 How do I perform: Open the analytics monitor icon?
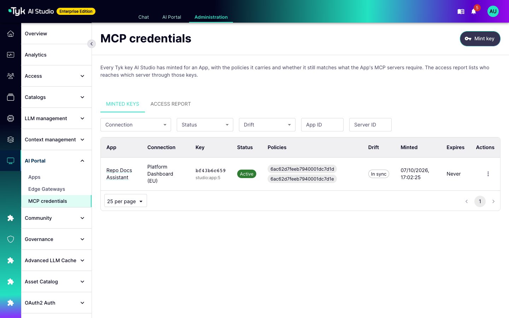coord(11,55)
